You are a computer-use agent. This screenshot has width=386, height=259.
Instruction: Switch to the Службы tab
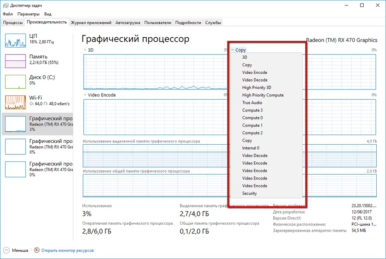point(213,23)
